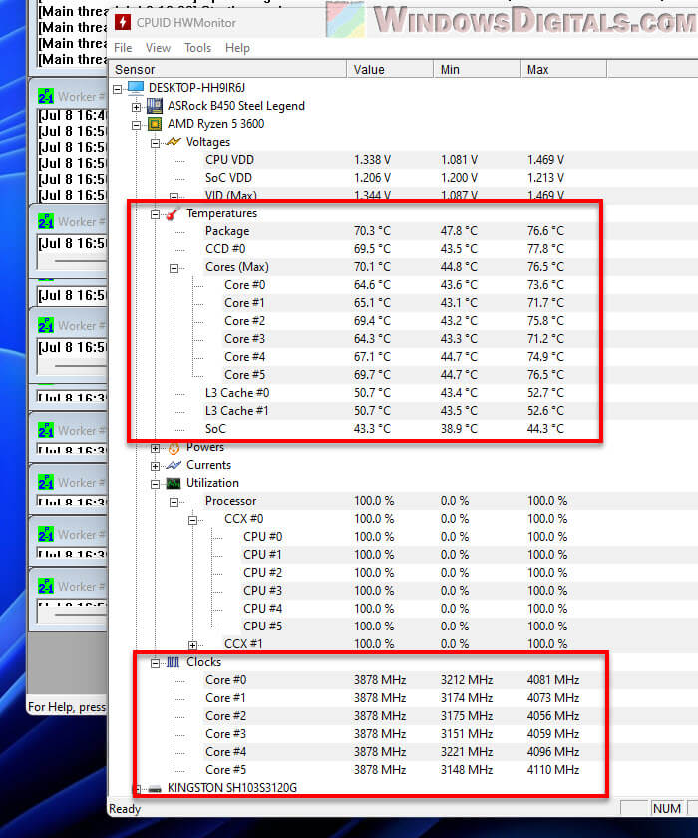Open the Help menu

237,48
